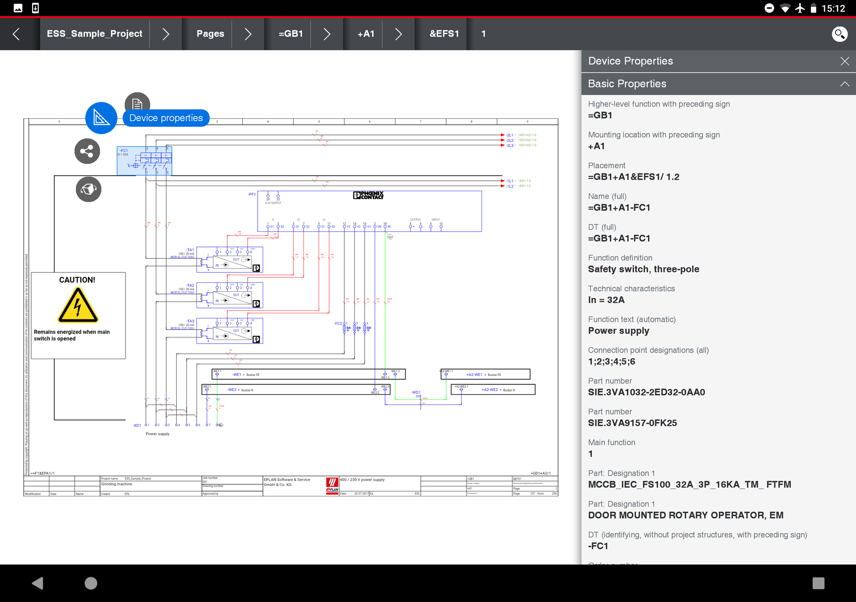Tap the share icon beside the schematic
The width and height of the screenshot is (856, 602).
(87, 151)
